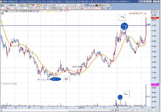Open chart settings gear icon
Viewport: 161px width, 112px height.
click(x=99, y=5)
